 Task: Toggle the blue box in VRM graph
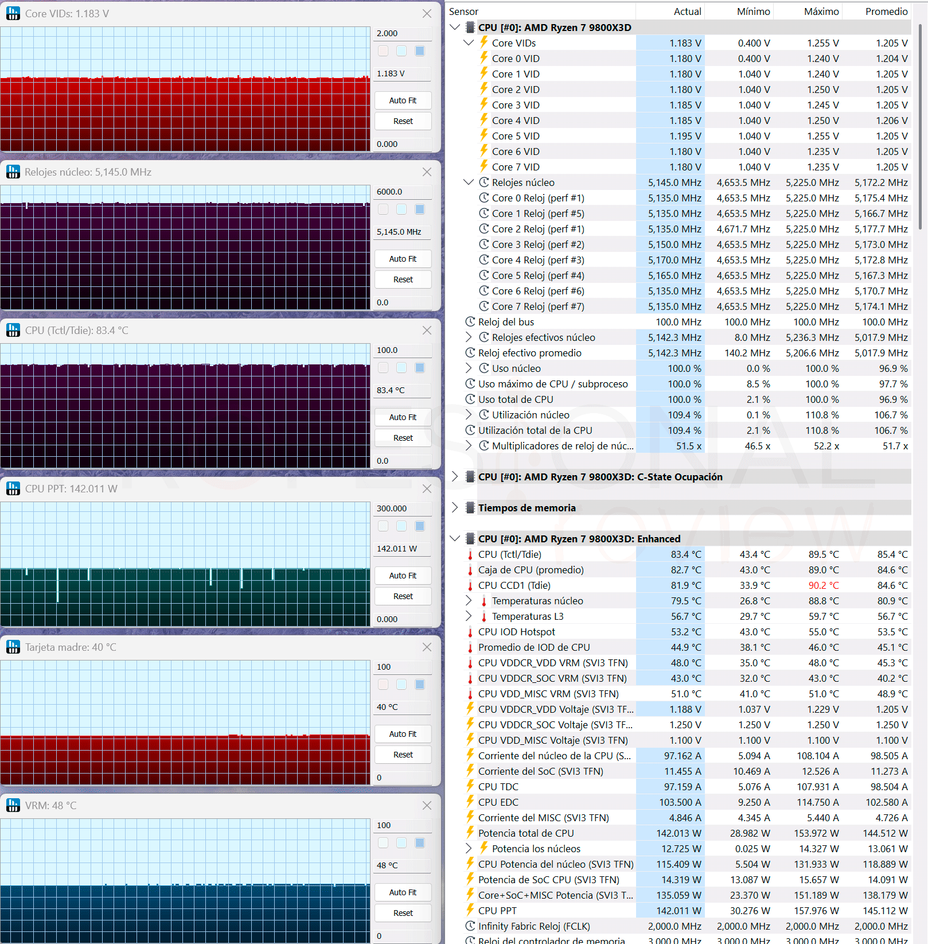point(420,843)
